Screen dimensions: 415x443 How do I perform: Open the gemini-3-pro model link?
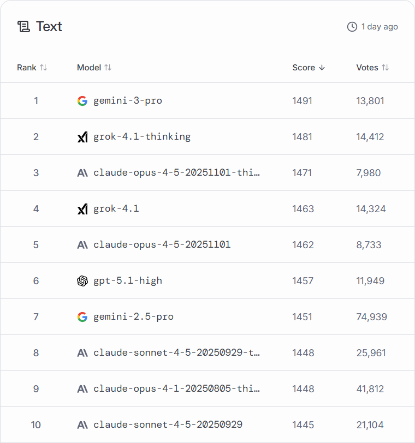(128, 101)
